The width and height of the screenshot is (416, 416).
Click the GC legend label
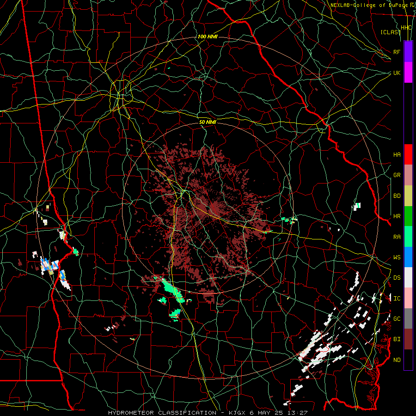[x=397, y=319]
